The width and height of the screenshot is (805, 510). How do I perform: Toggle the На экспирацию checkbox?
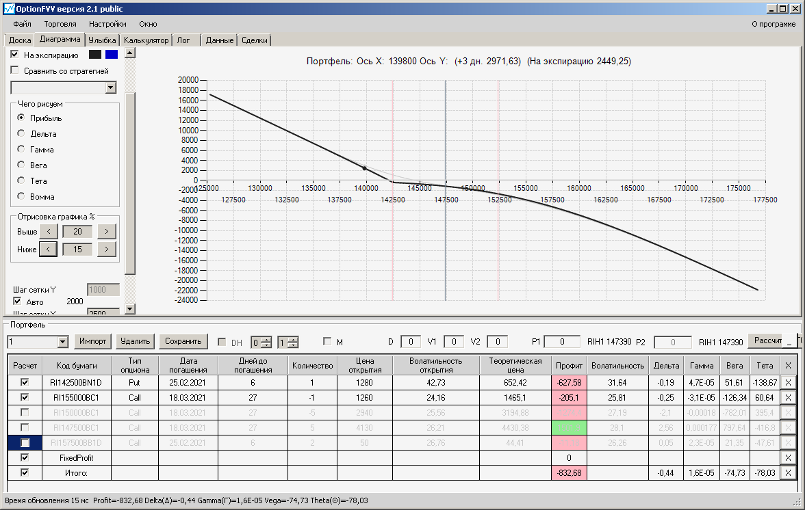tap(14, 54)
